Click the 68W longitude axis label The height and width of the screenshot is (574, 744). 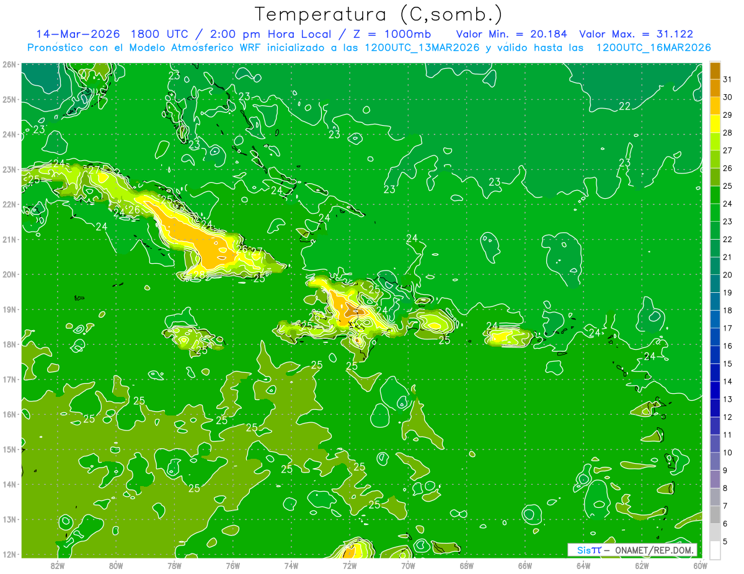click(x=467, y=565)
